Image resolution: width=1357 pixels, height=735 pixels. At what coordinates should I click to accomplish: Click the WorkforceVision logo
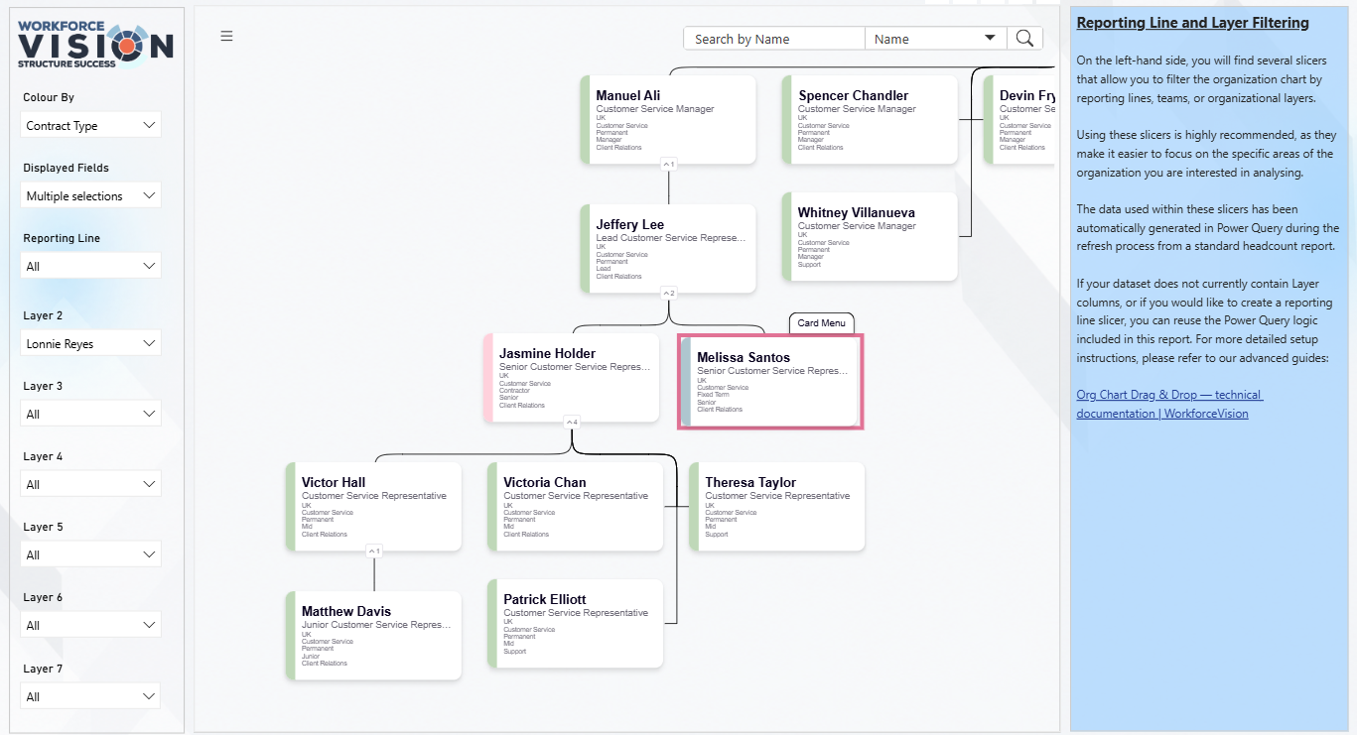coord(95,45)
